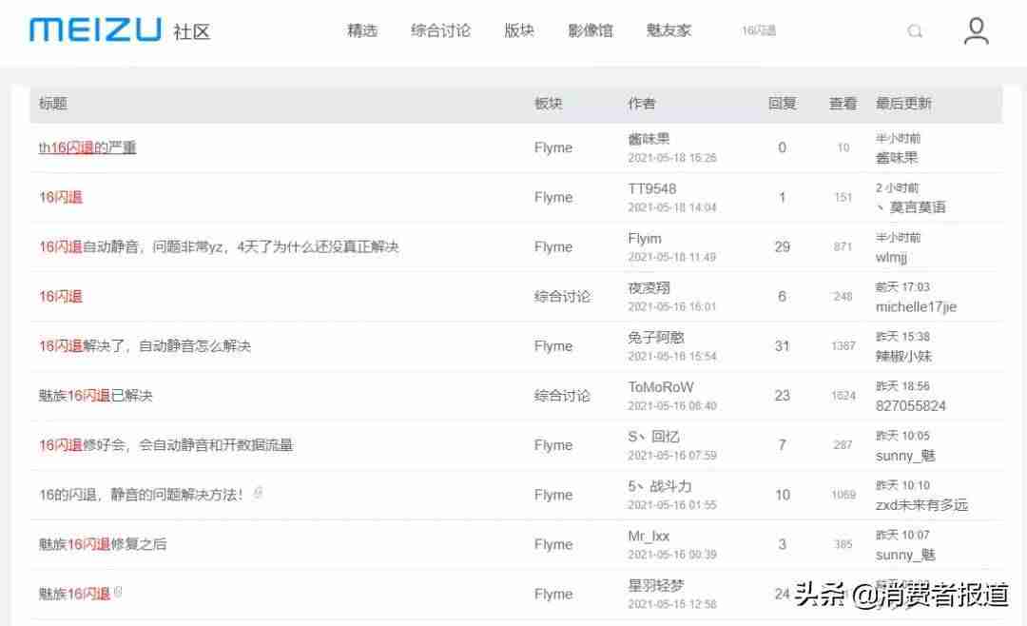Screen dimensions: 1027x626
Task: Open thread 16的闪退，静音的问题解决方法
Action: pos(141,495)
